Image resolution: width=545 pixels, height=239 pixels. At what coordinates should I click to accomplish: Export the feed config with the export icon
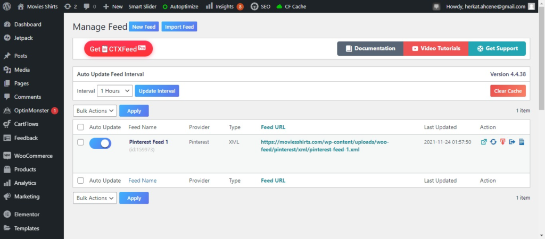click(512, 142)
